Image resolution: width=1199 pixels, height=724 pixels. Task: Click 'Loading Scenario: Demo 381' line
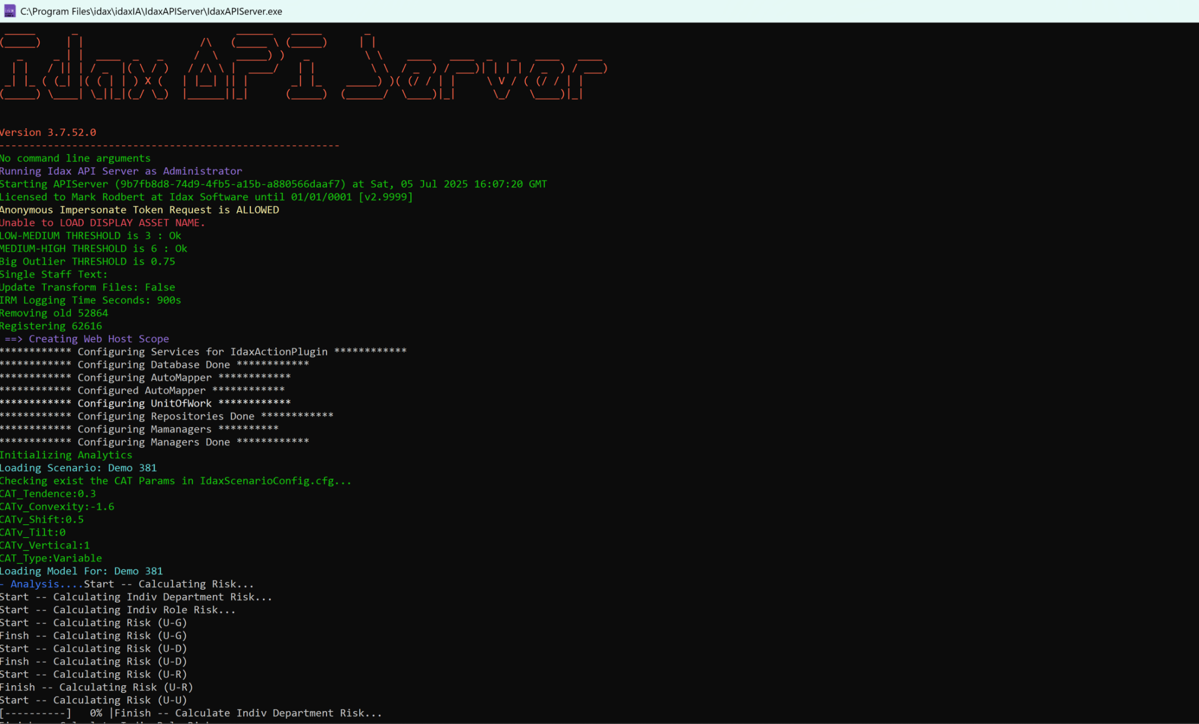78,468
